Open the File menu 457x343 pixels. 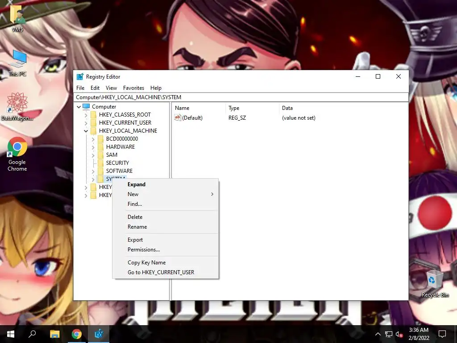click(x=80, y=88)
